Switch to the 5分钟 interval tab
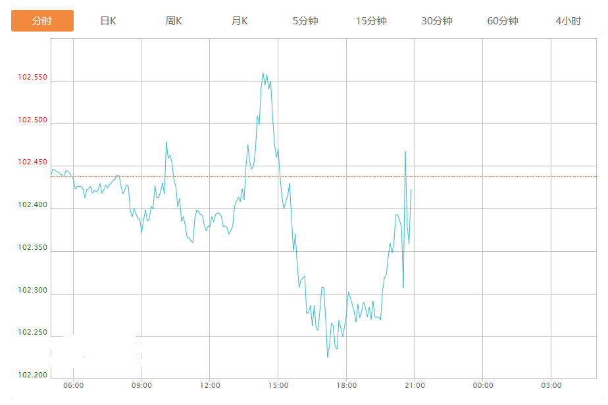 (x=305, y=20)
